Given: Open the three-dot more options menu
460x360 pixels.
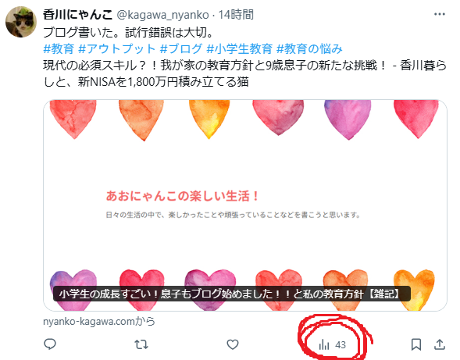Looking at the screenshot, I should click(x=440, y=14).
